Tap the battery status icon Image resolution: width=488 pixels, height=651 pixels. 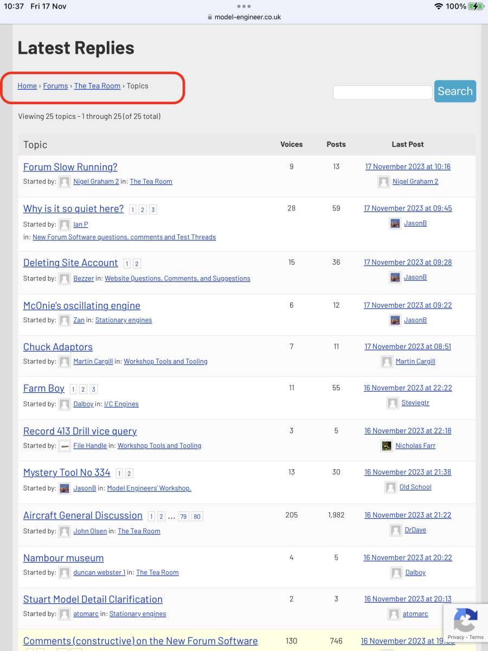[x=476, y=7]
